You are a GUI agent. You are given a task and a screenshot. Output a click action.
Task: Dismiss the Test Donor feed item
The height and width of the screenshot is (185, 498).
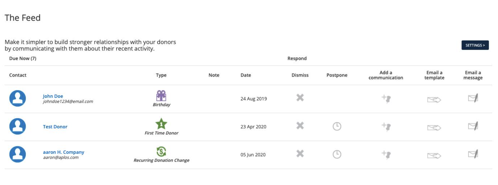300,125
